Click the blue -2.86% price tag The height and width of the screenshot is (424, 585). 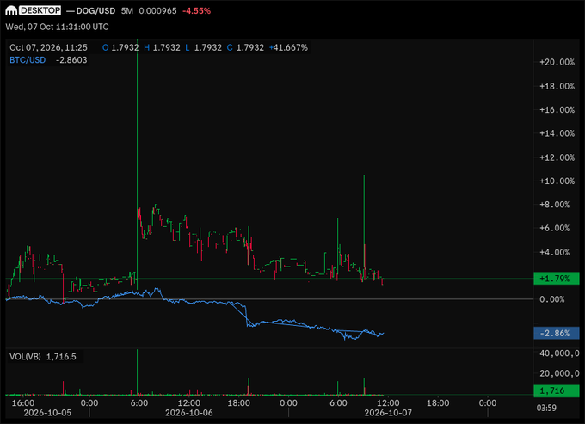[557, 333]
